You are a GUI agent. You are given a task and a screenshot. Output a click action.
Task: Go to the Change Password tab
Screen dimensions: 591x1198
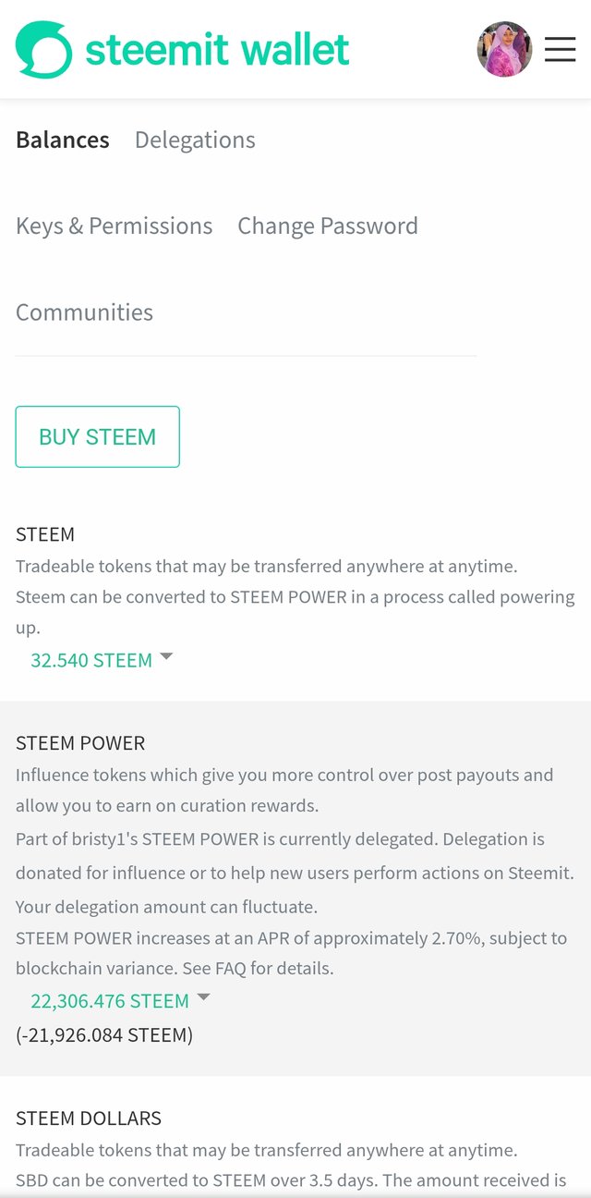pyautogui.click(x=328, y=226)
